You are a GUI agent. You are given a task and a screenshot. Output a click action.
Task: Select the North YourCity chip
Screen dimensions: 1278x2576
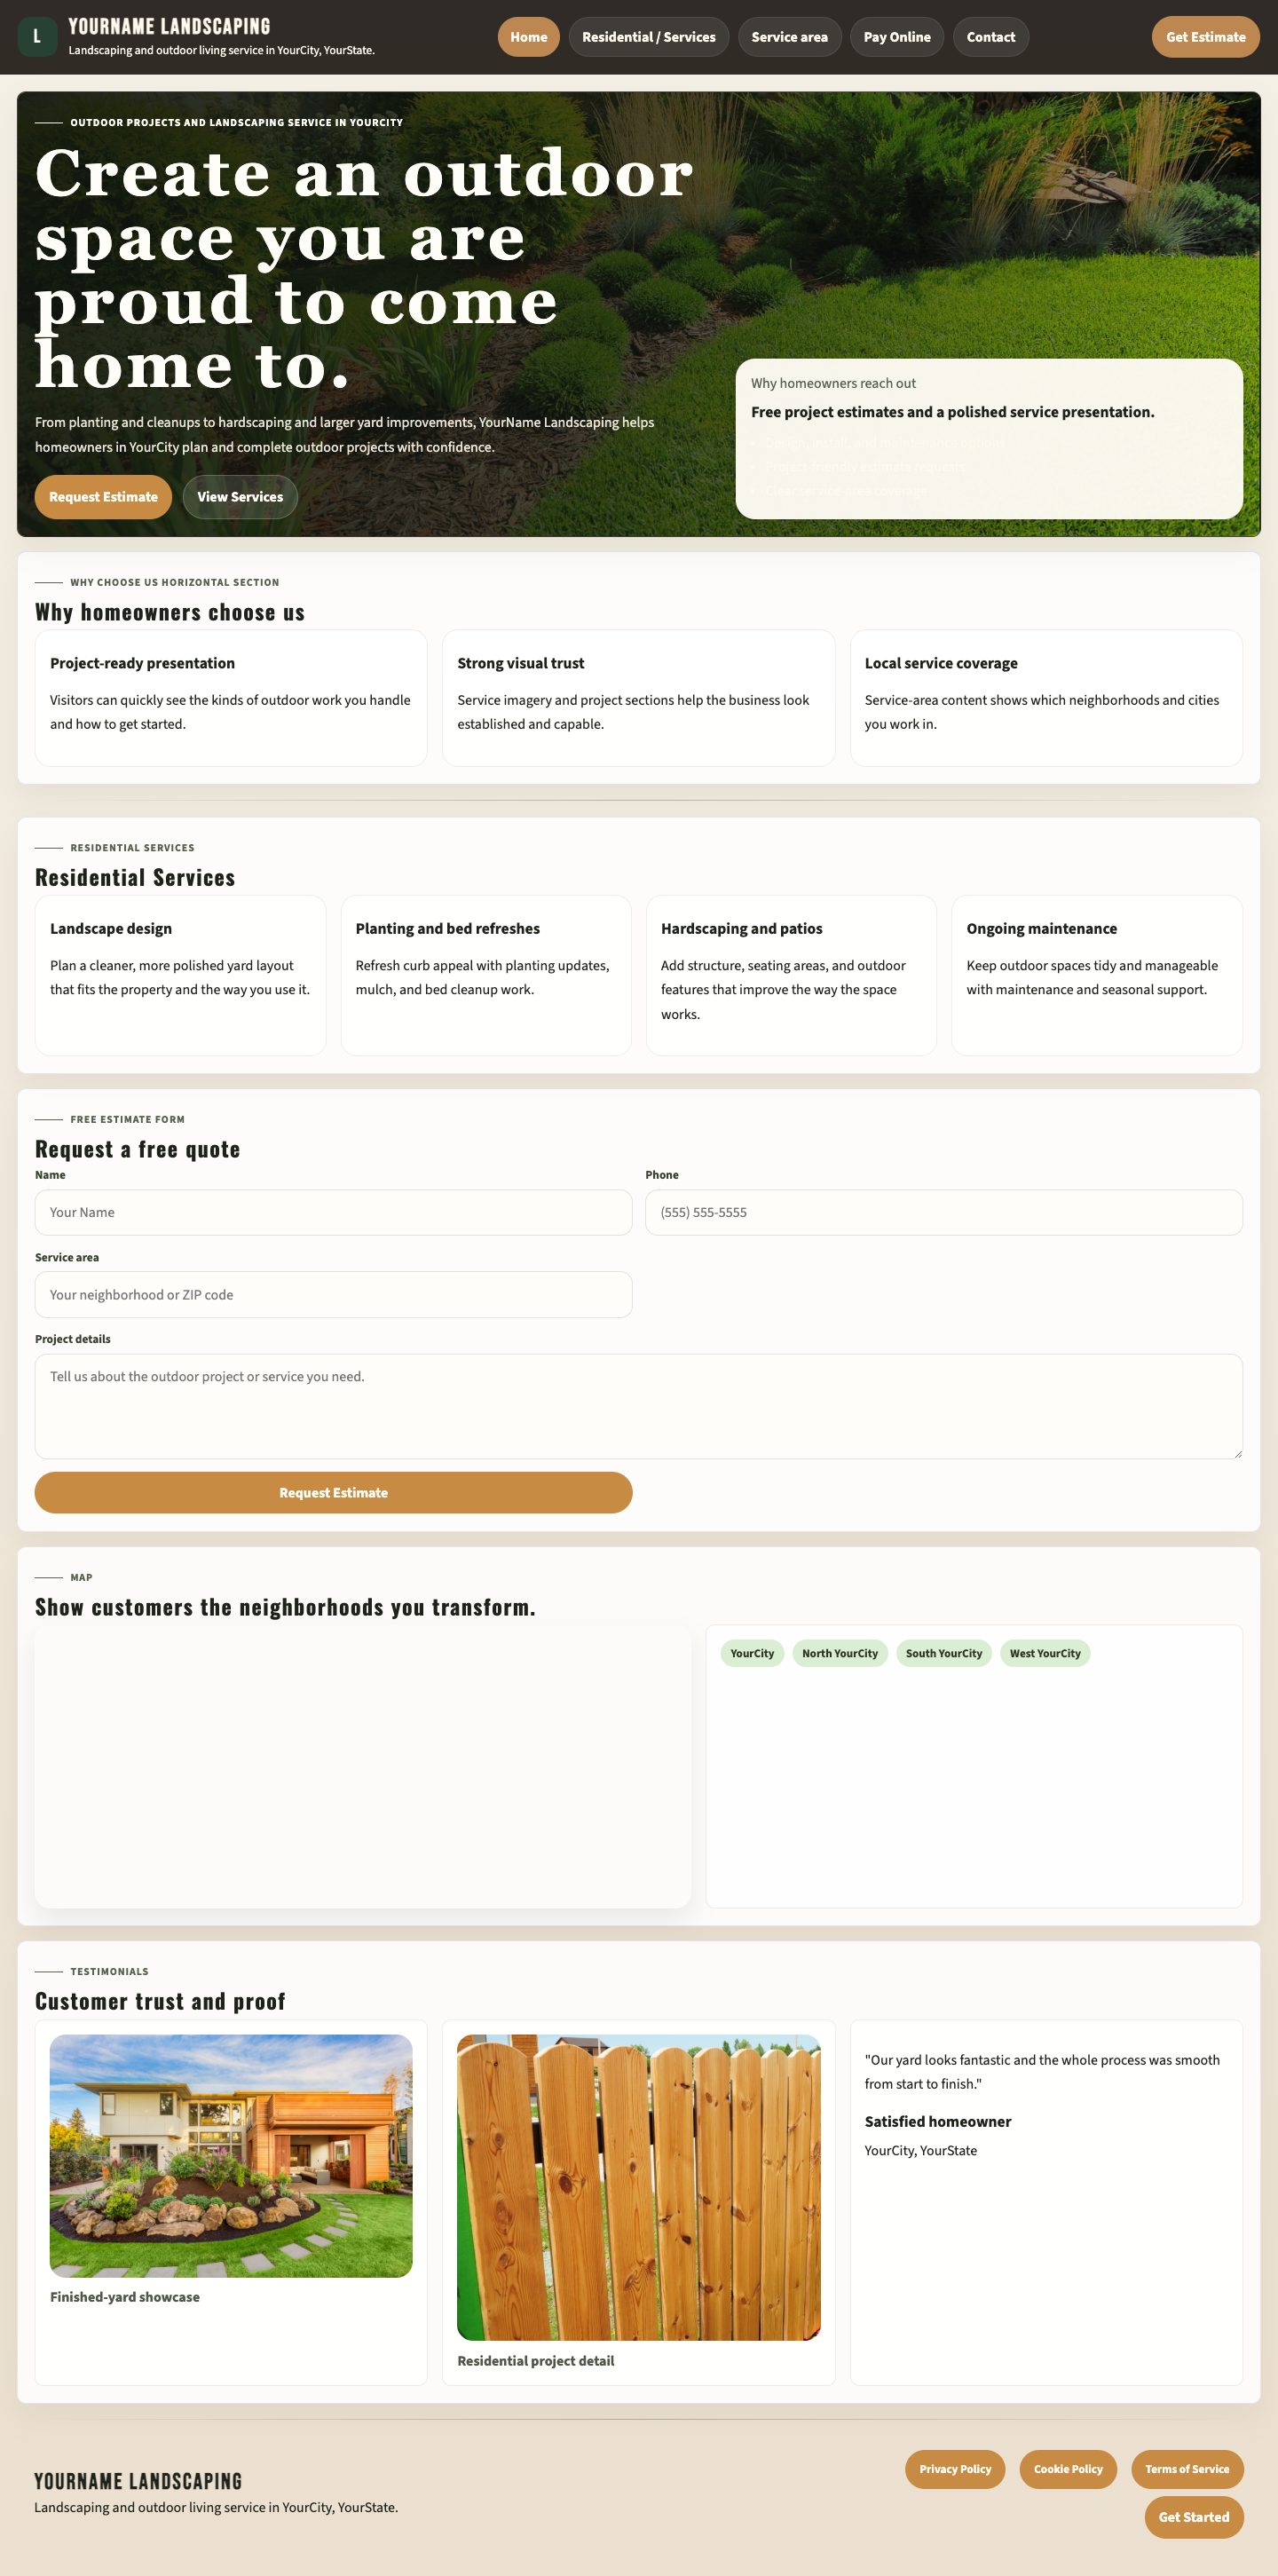point(840,1653)
